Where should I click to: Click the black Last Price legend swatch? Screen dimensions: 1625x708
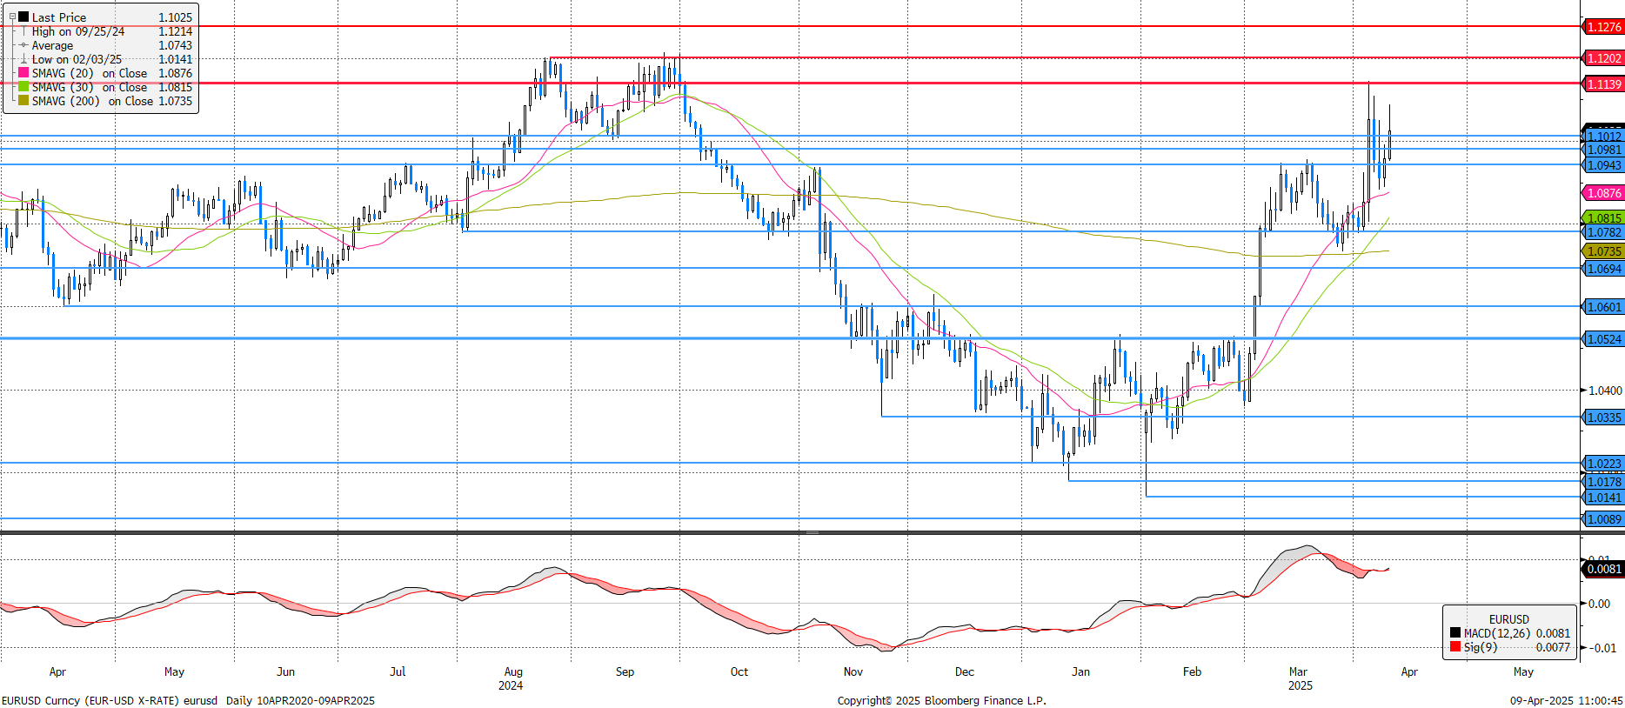[23, 17]
